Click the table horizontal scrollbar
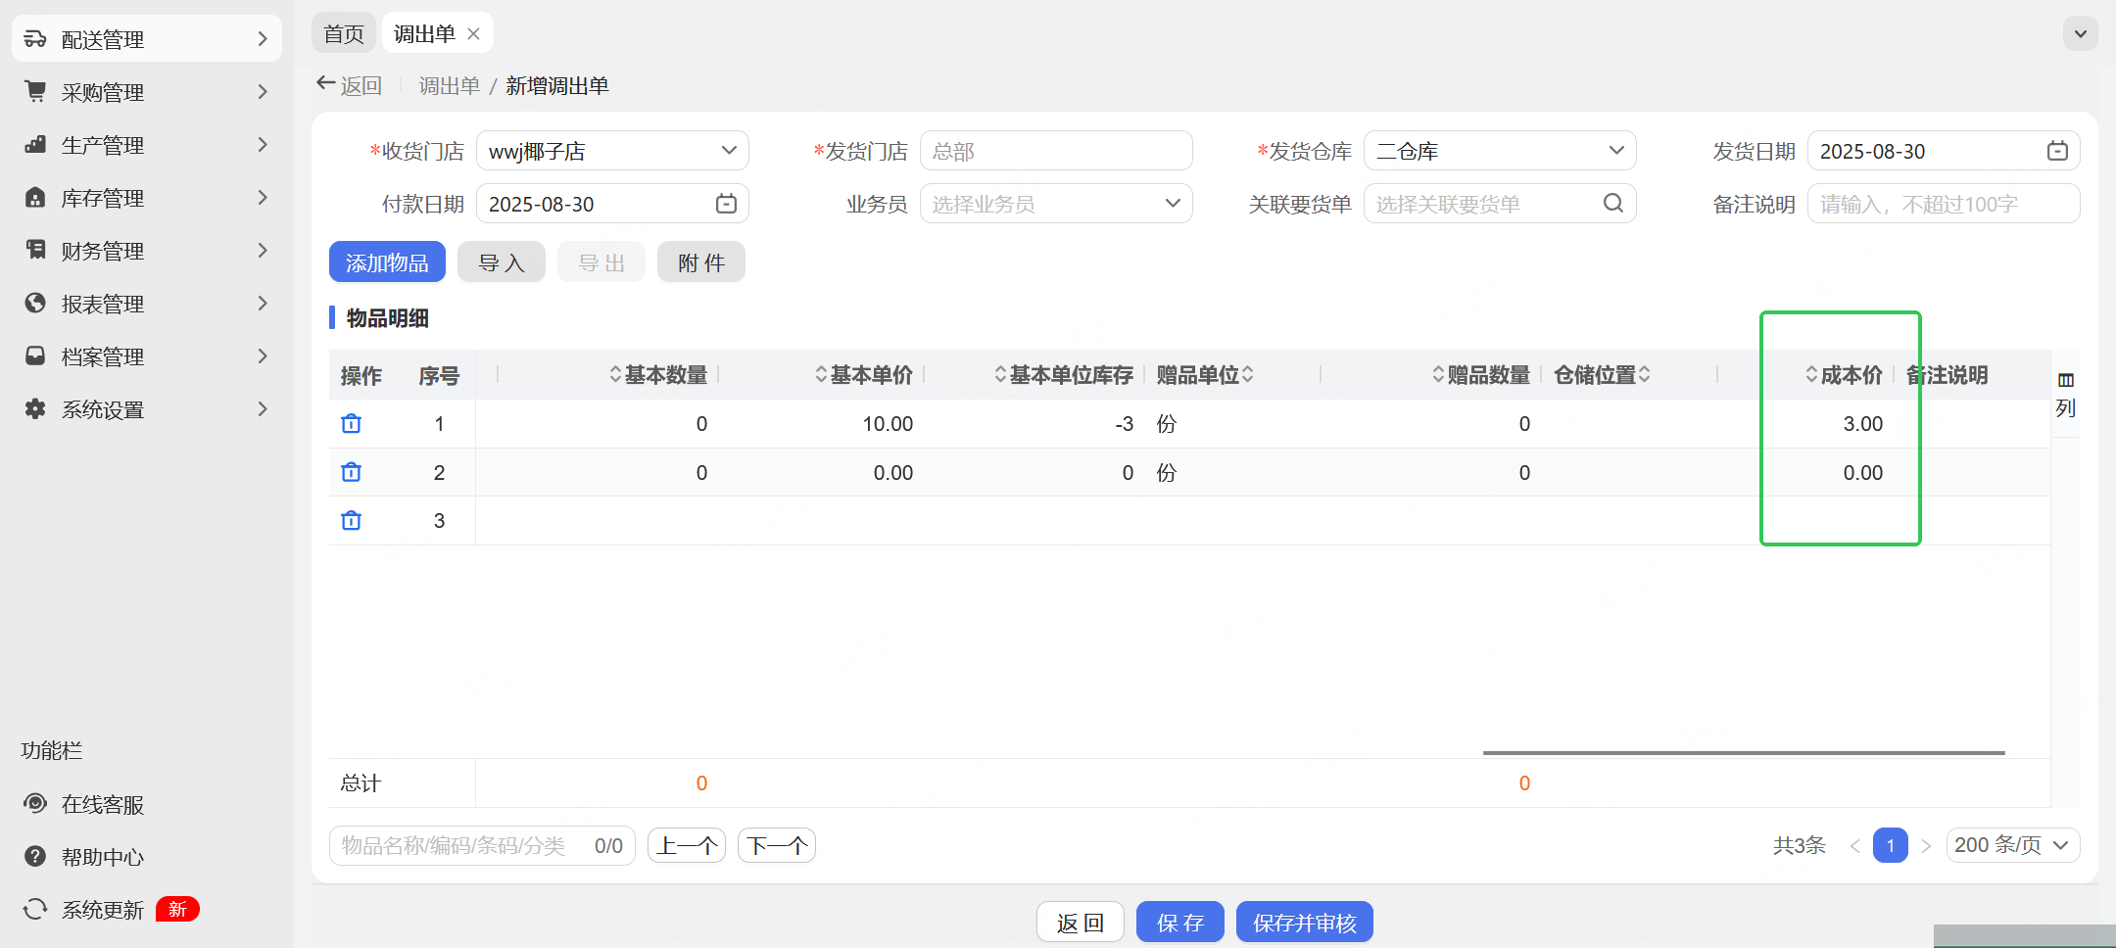Screen dimensions: 2116x948 (x=1744, y=753)
